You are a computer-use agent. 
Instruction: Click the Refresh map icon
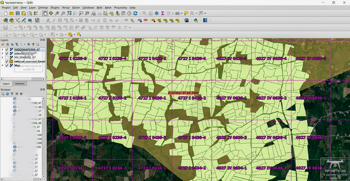tap(135, 13)
